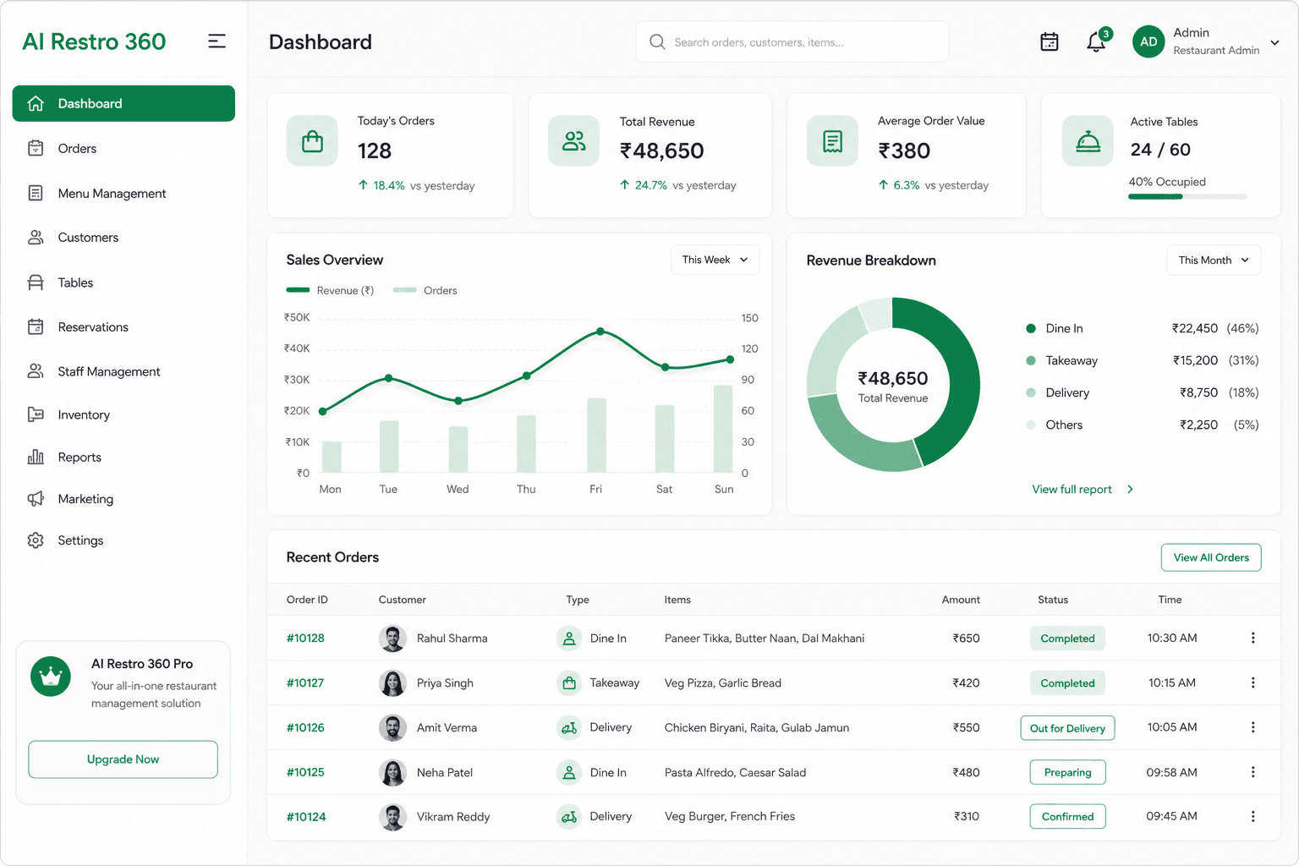This screenshot has width=1299, height=866.
Task: Go to Dashboard in sidebar
Action: pyautogui.click(x=123, y=103)
